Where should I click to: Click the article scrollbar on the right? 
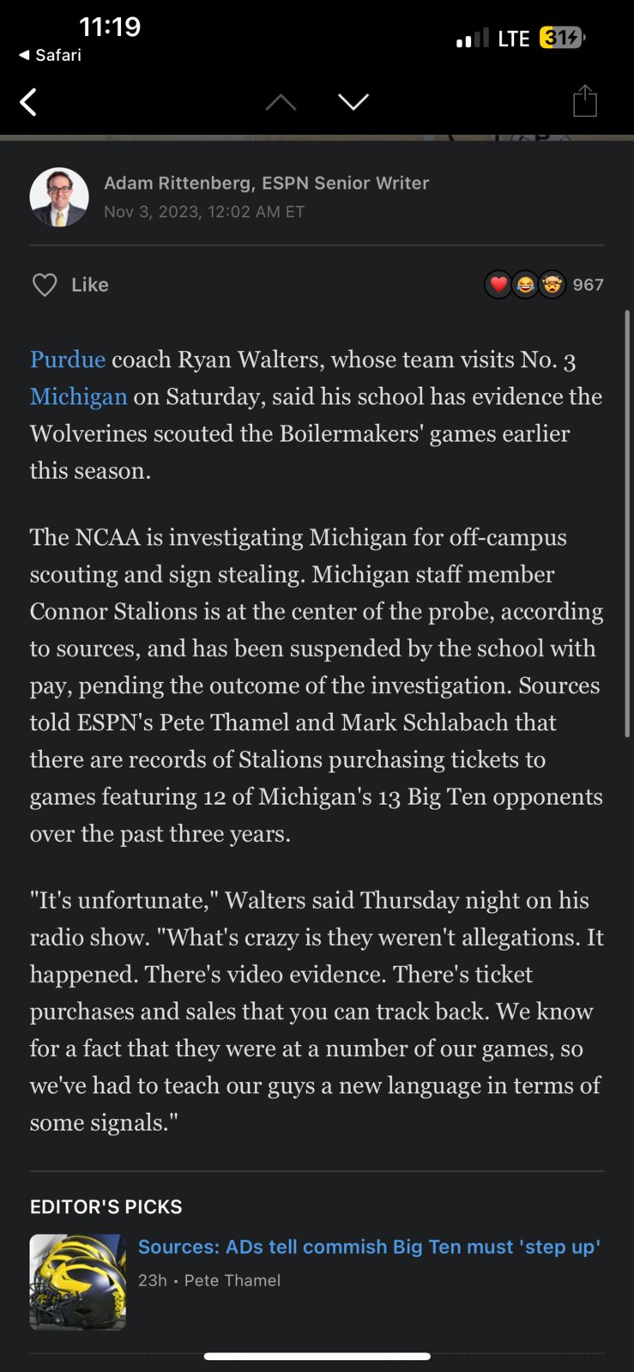(x=627, y=523)
